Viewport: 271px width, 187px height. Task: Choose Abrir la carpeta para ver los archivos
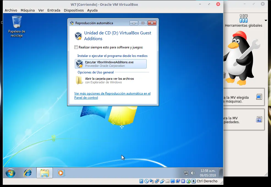(111, 80)
